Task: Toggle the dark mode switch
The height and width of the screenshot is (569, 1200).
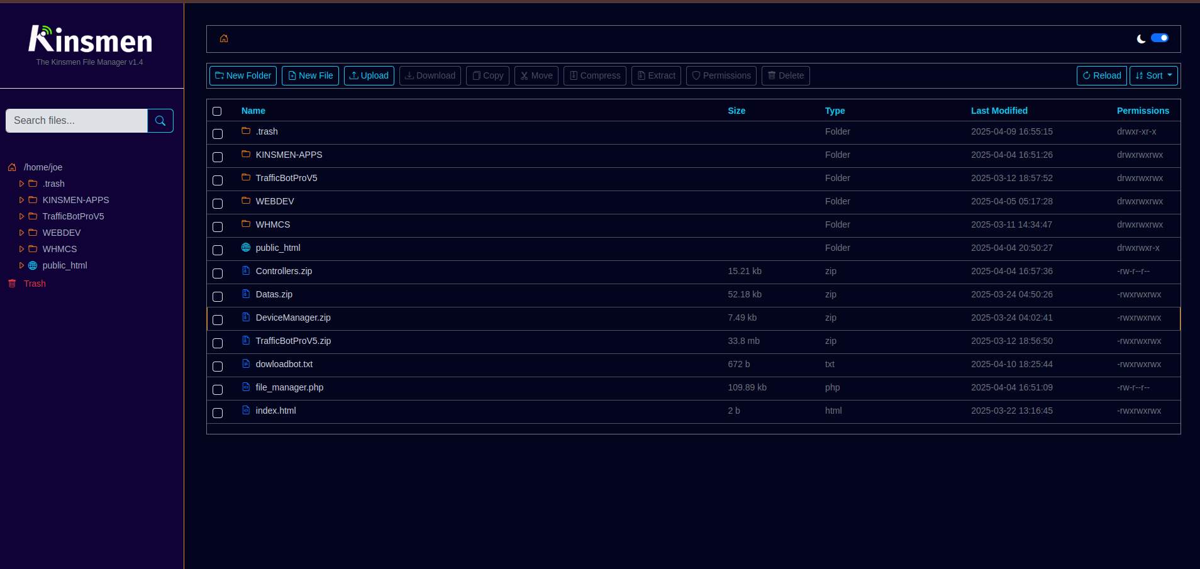Action: 1160,38
